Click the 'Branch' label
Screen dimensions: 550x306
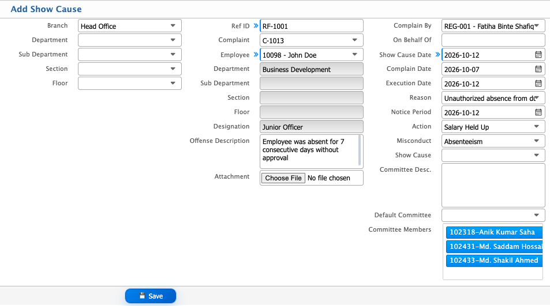58,25
